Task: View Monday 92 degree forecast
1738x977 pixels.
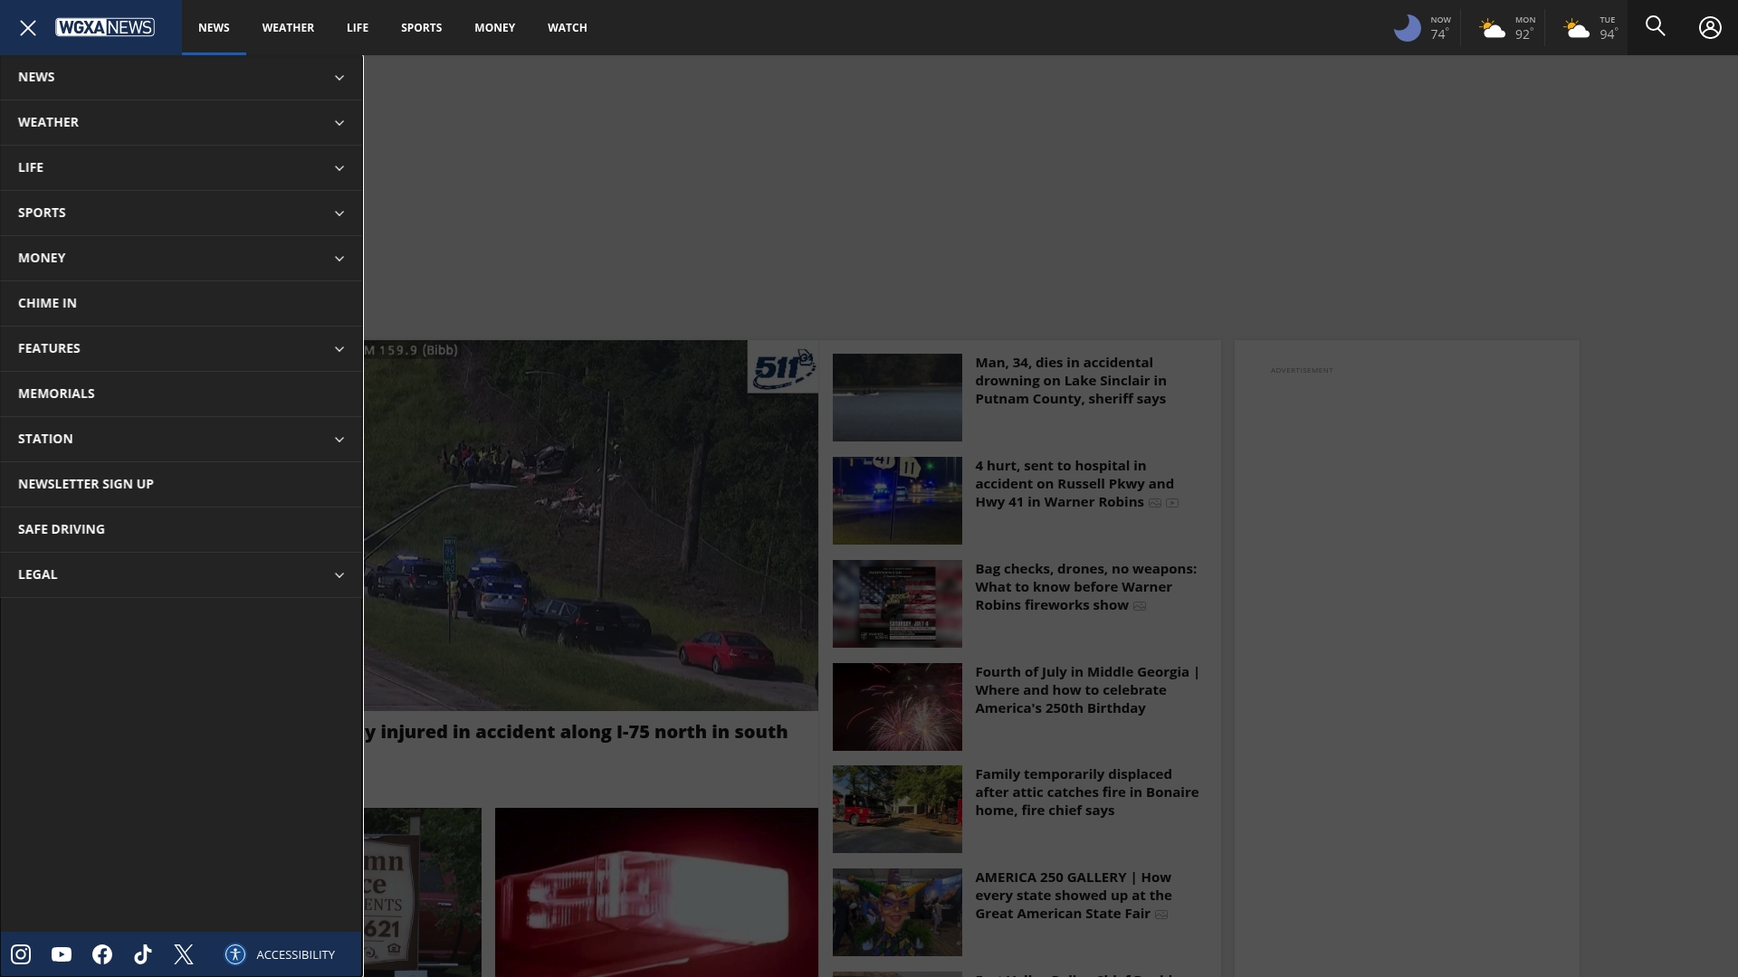Action: 1507,28
